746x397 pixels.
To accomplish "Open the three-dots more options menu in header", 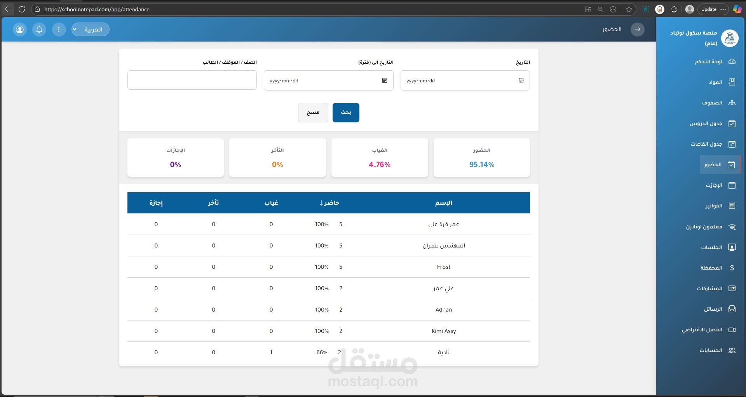I will coord(59,30).
